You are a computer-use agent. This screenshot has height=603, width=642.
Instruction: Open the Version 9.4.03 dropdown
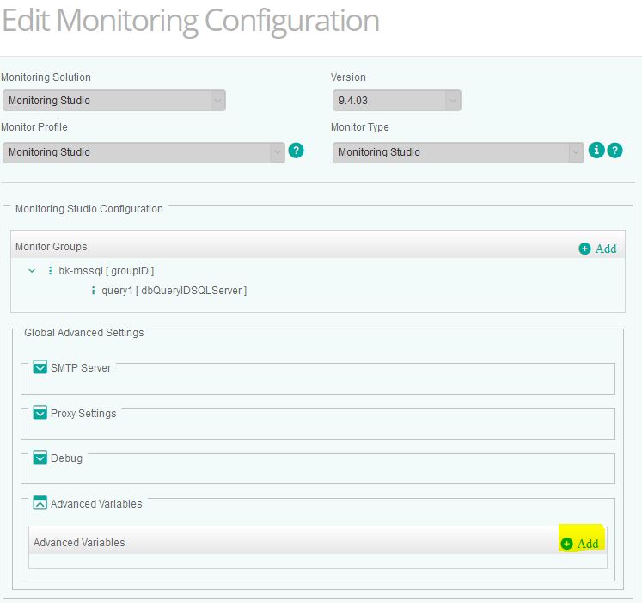tap(397, 101)
